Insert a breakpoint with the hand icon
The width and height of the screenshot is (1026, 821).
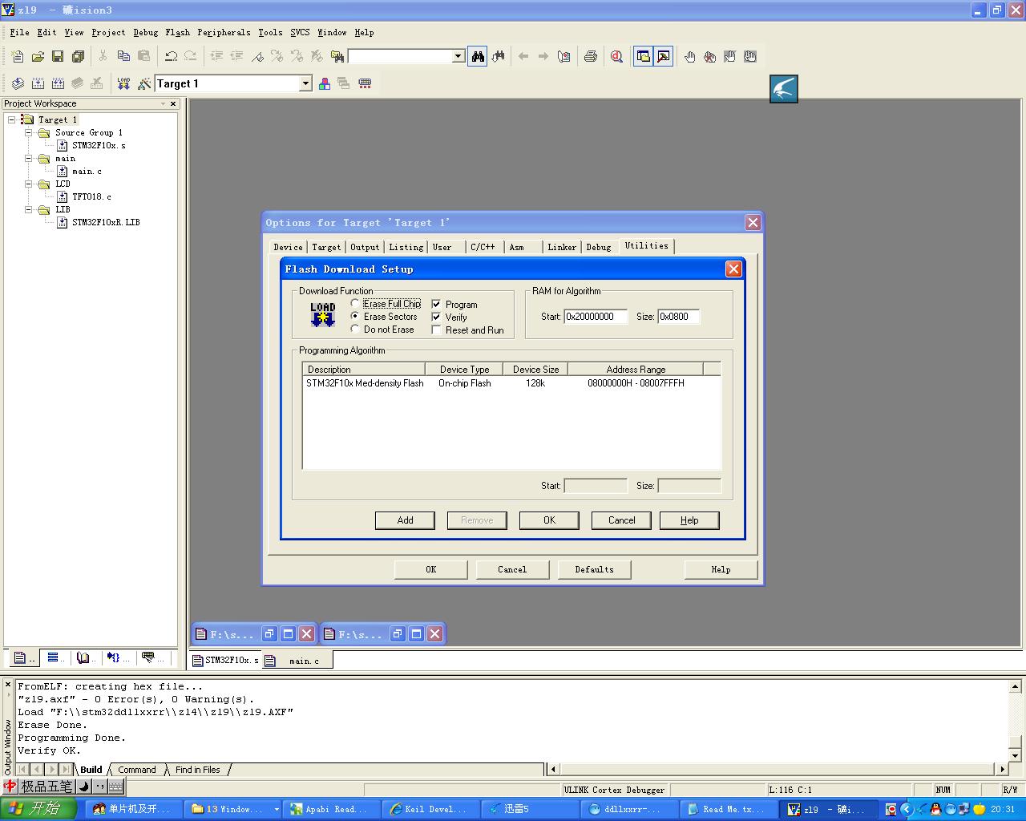pyautogui.click(x=689, y=56)
